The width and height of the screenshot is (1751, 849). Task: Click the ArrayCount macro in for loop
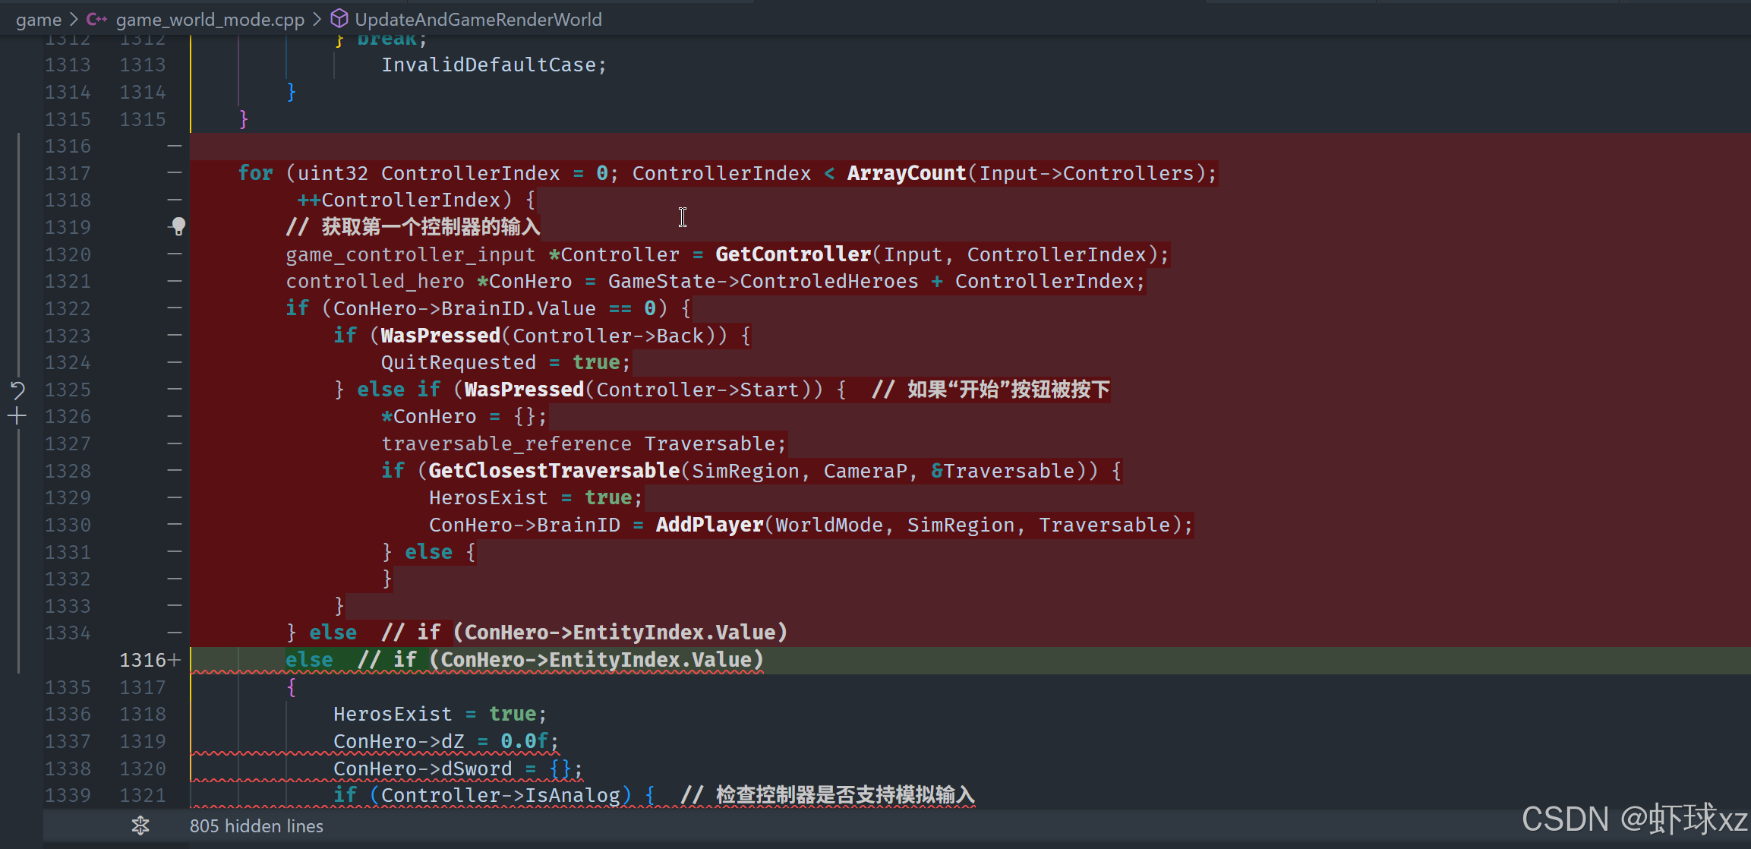(x=906, y=173)
